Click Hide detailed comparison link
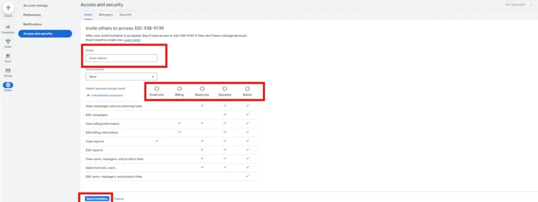The image size is (538, 202). [107, 95]
